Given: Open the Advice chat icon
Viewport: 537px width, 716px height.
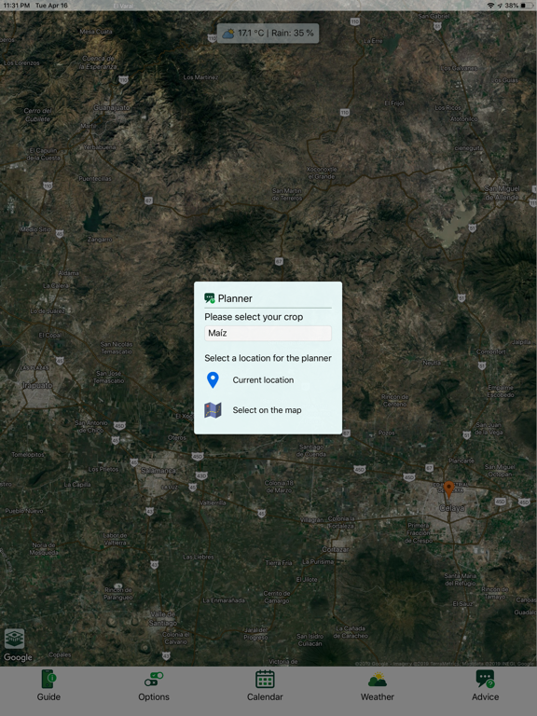Looking at the screenshot, I should coord(485,679).
